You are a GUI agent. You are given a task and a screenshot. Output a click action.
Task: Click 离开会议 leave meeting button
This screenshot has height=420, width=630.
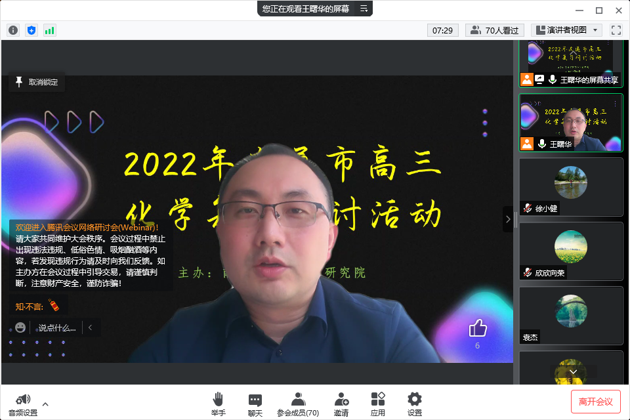coord(595,402)
